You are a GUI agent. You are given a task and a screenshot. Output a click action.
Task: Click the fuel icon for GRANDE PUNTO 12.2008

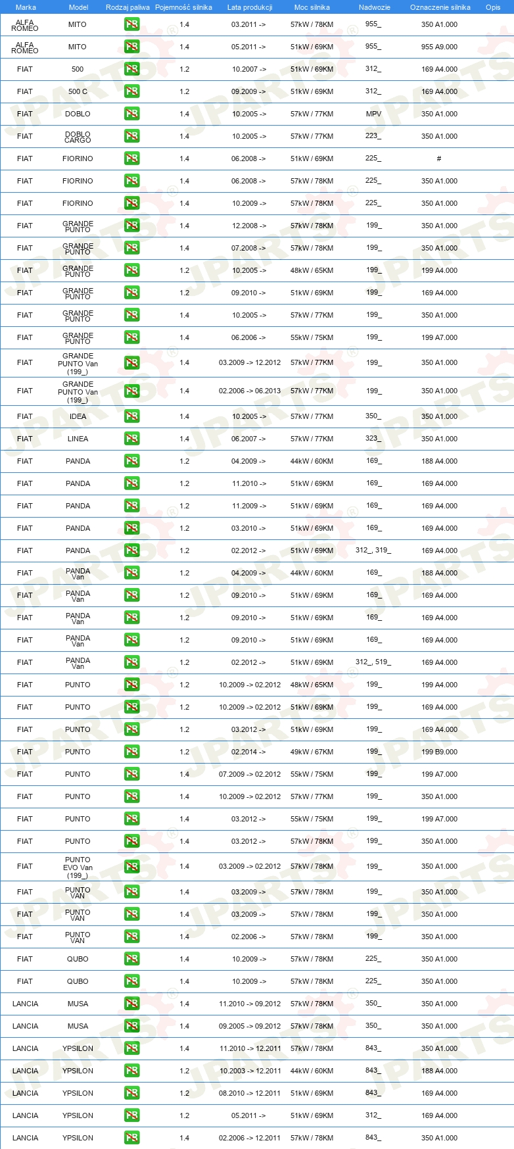[x=131, y=226]
